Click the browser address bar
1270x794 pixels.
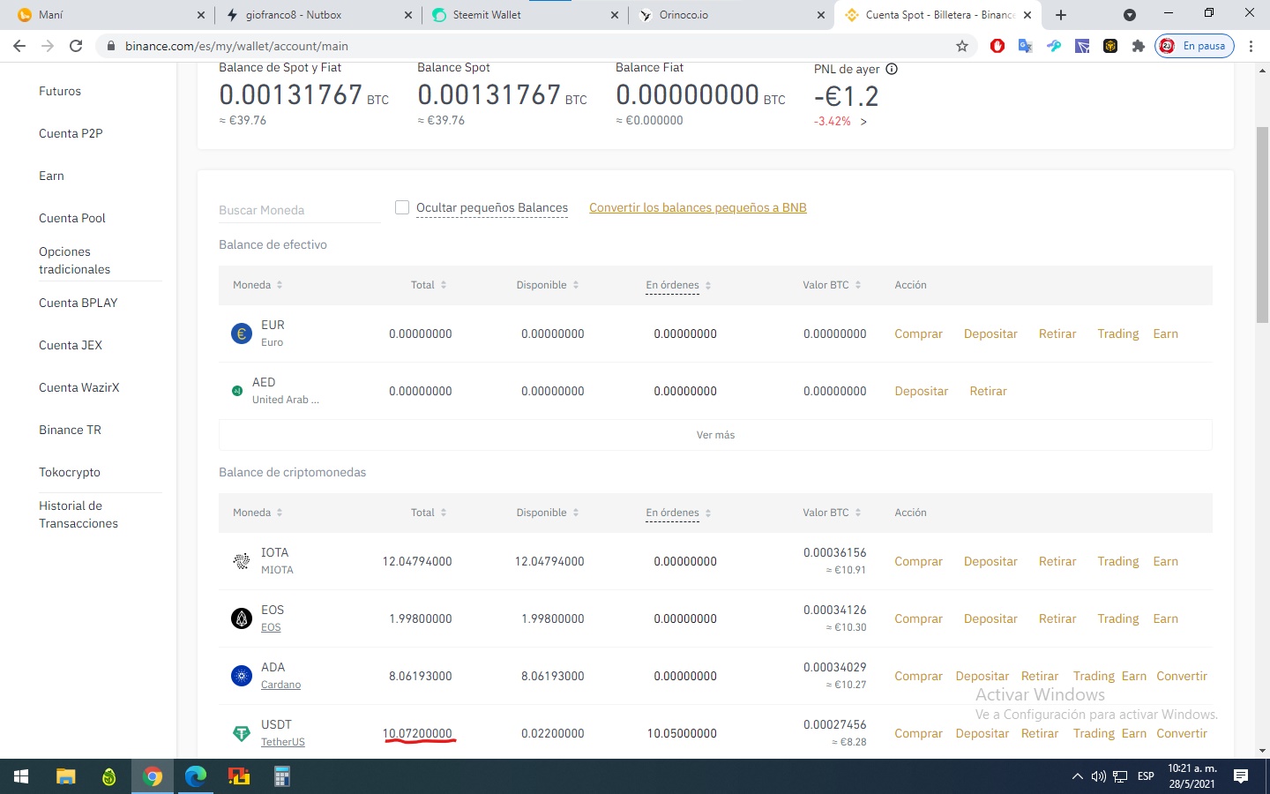pos(529,46)
